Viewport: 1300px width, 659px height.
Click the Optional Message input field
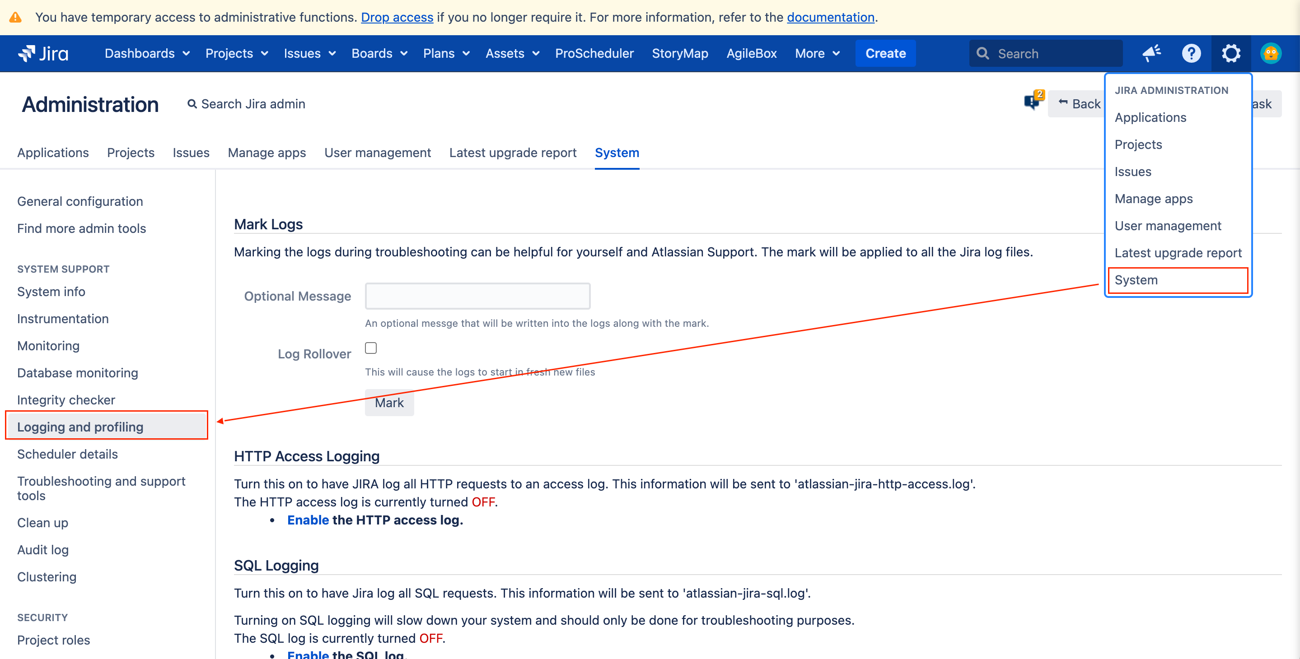[x=477, y=296]
